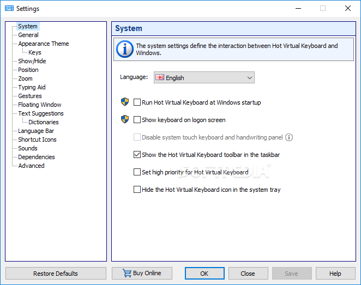Click the keyboard icon in title bar

coord(9,9)
